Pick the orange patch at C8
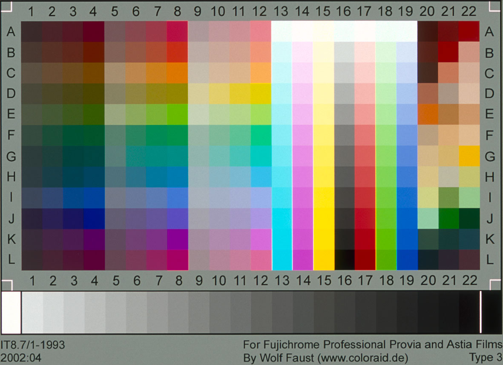This screenshot has width=503, height=365. pos(178,73)
